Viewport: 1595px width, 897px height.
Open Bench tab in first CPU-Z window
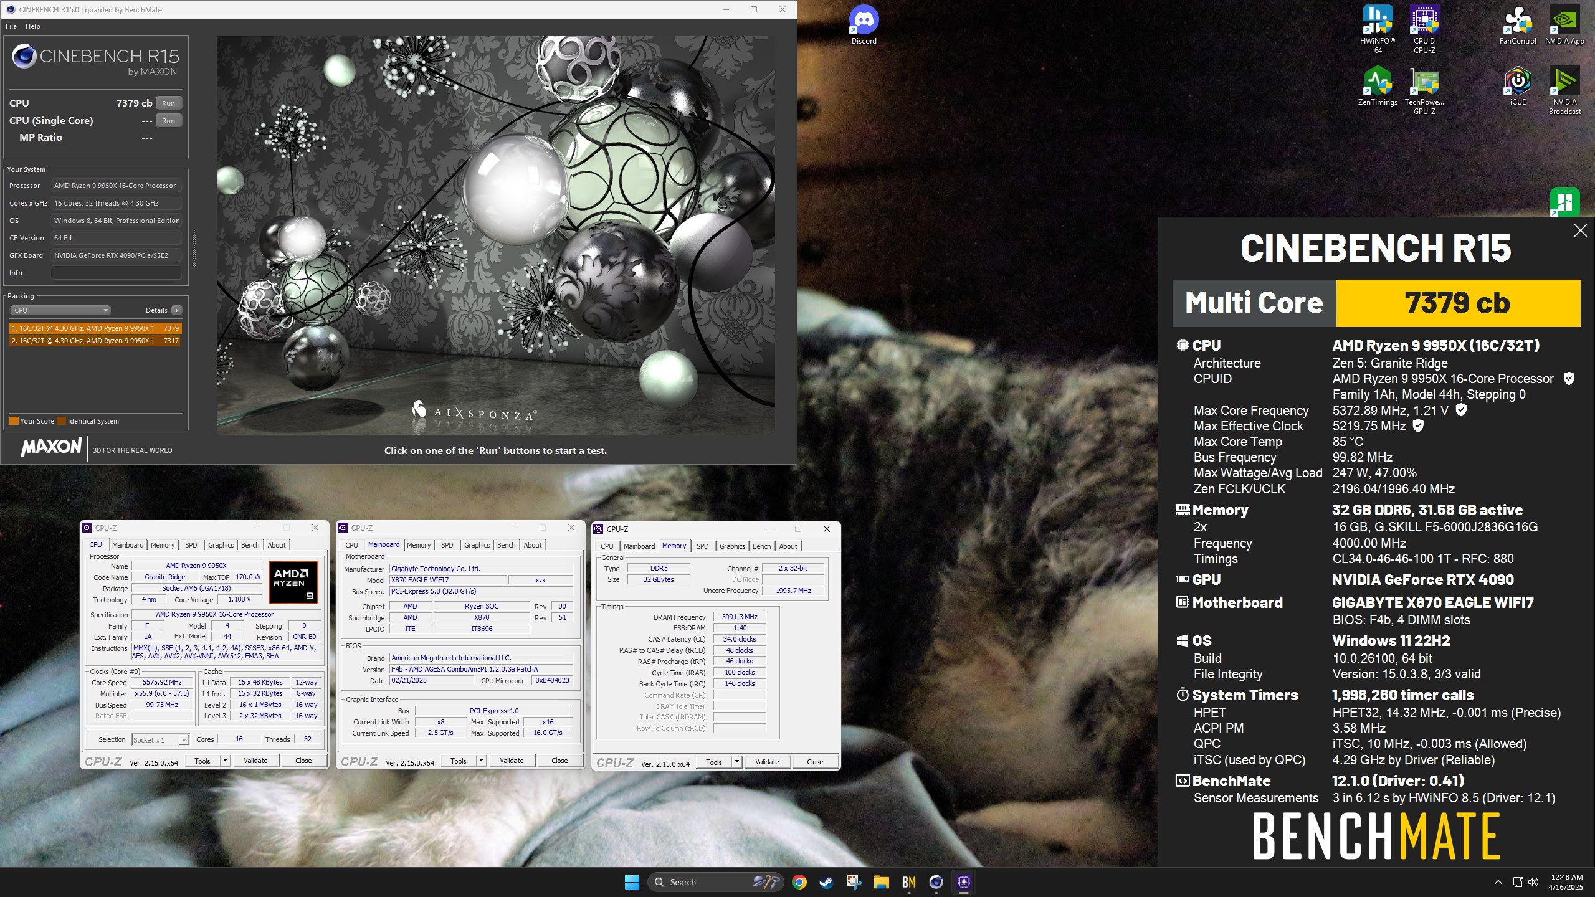point(250,545)
